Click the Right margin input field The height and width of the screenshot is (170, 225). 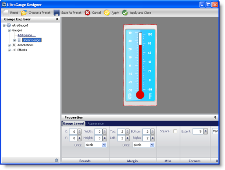pos(147,138)
